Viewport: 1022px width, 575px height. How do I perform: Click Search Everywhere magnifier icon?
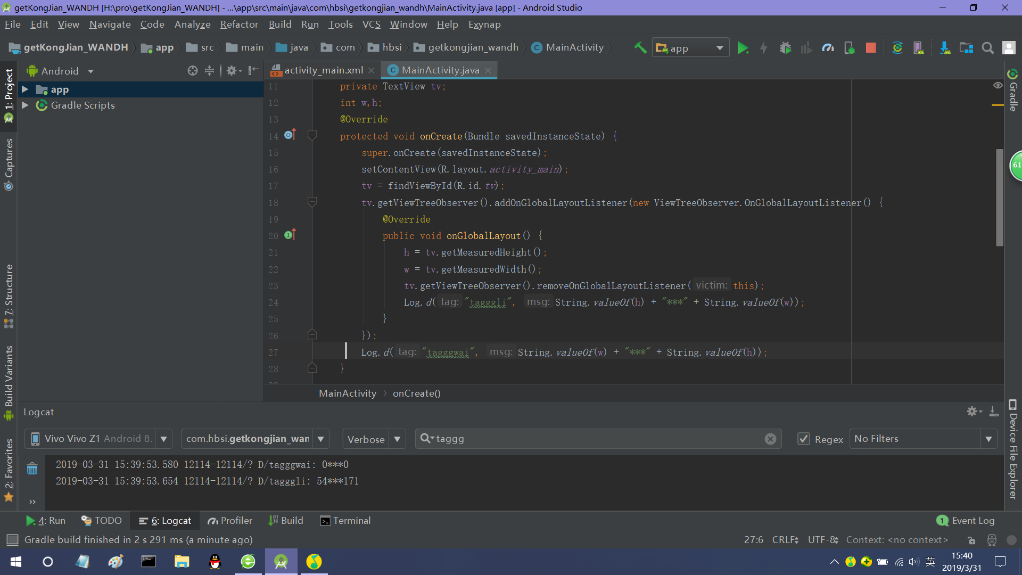click(988, 48)
